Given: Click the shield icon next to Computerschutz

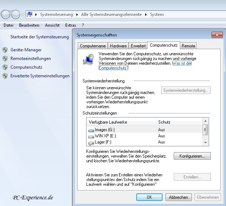Looking at the screenshot, I should tap(5, 67).
